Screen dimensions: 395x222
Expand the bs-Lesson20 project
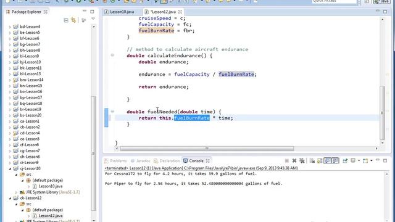(x=10, y=115)
